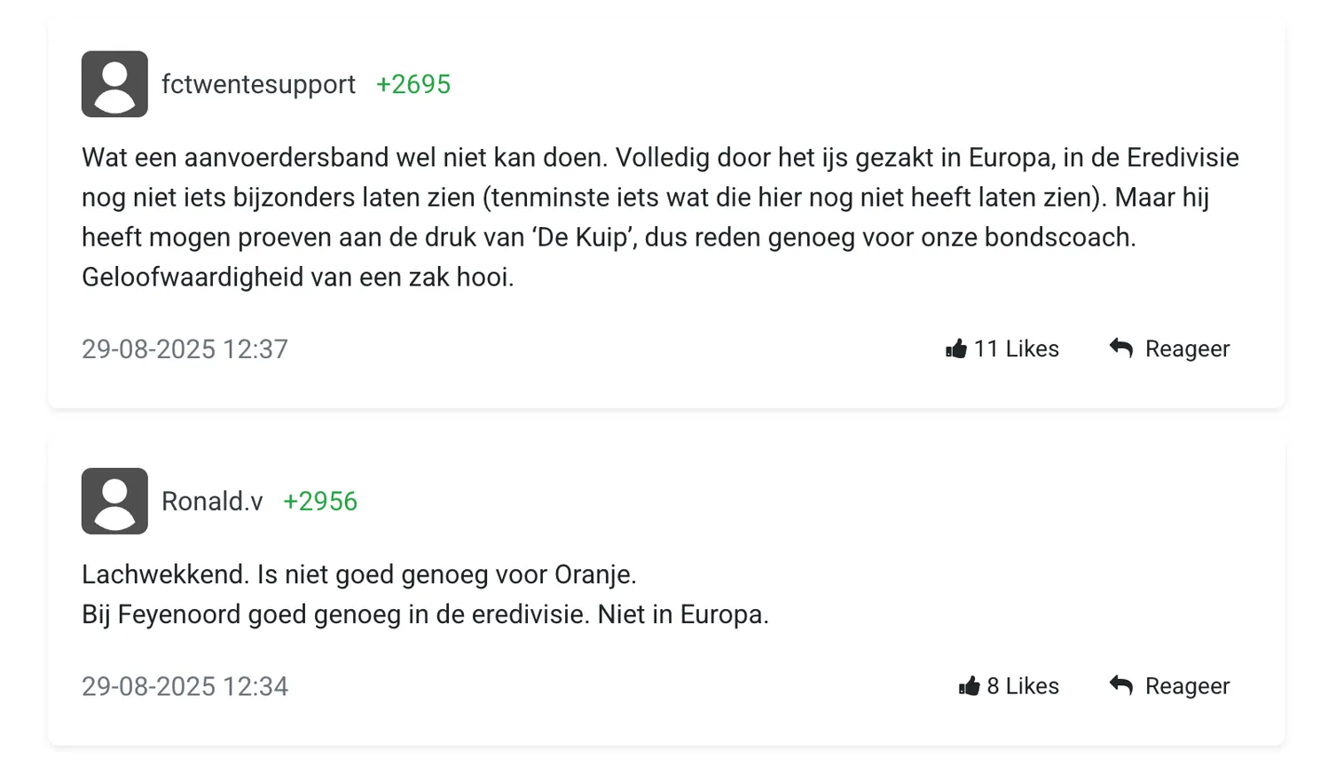Click the +2956 reputation score
Screen dimensions: 1320x758
320,501
